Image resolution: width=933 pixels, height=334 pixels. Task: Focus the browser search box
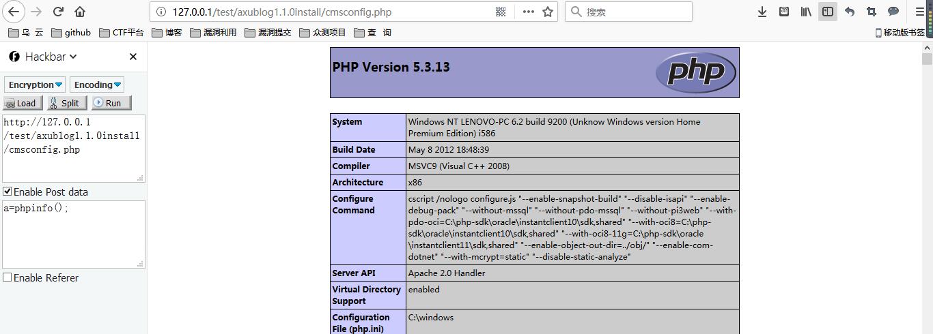coord(628,12)
